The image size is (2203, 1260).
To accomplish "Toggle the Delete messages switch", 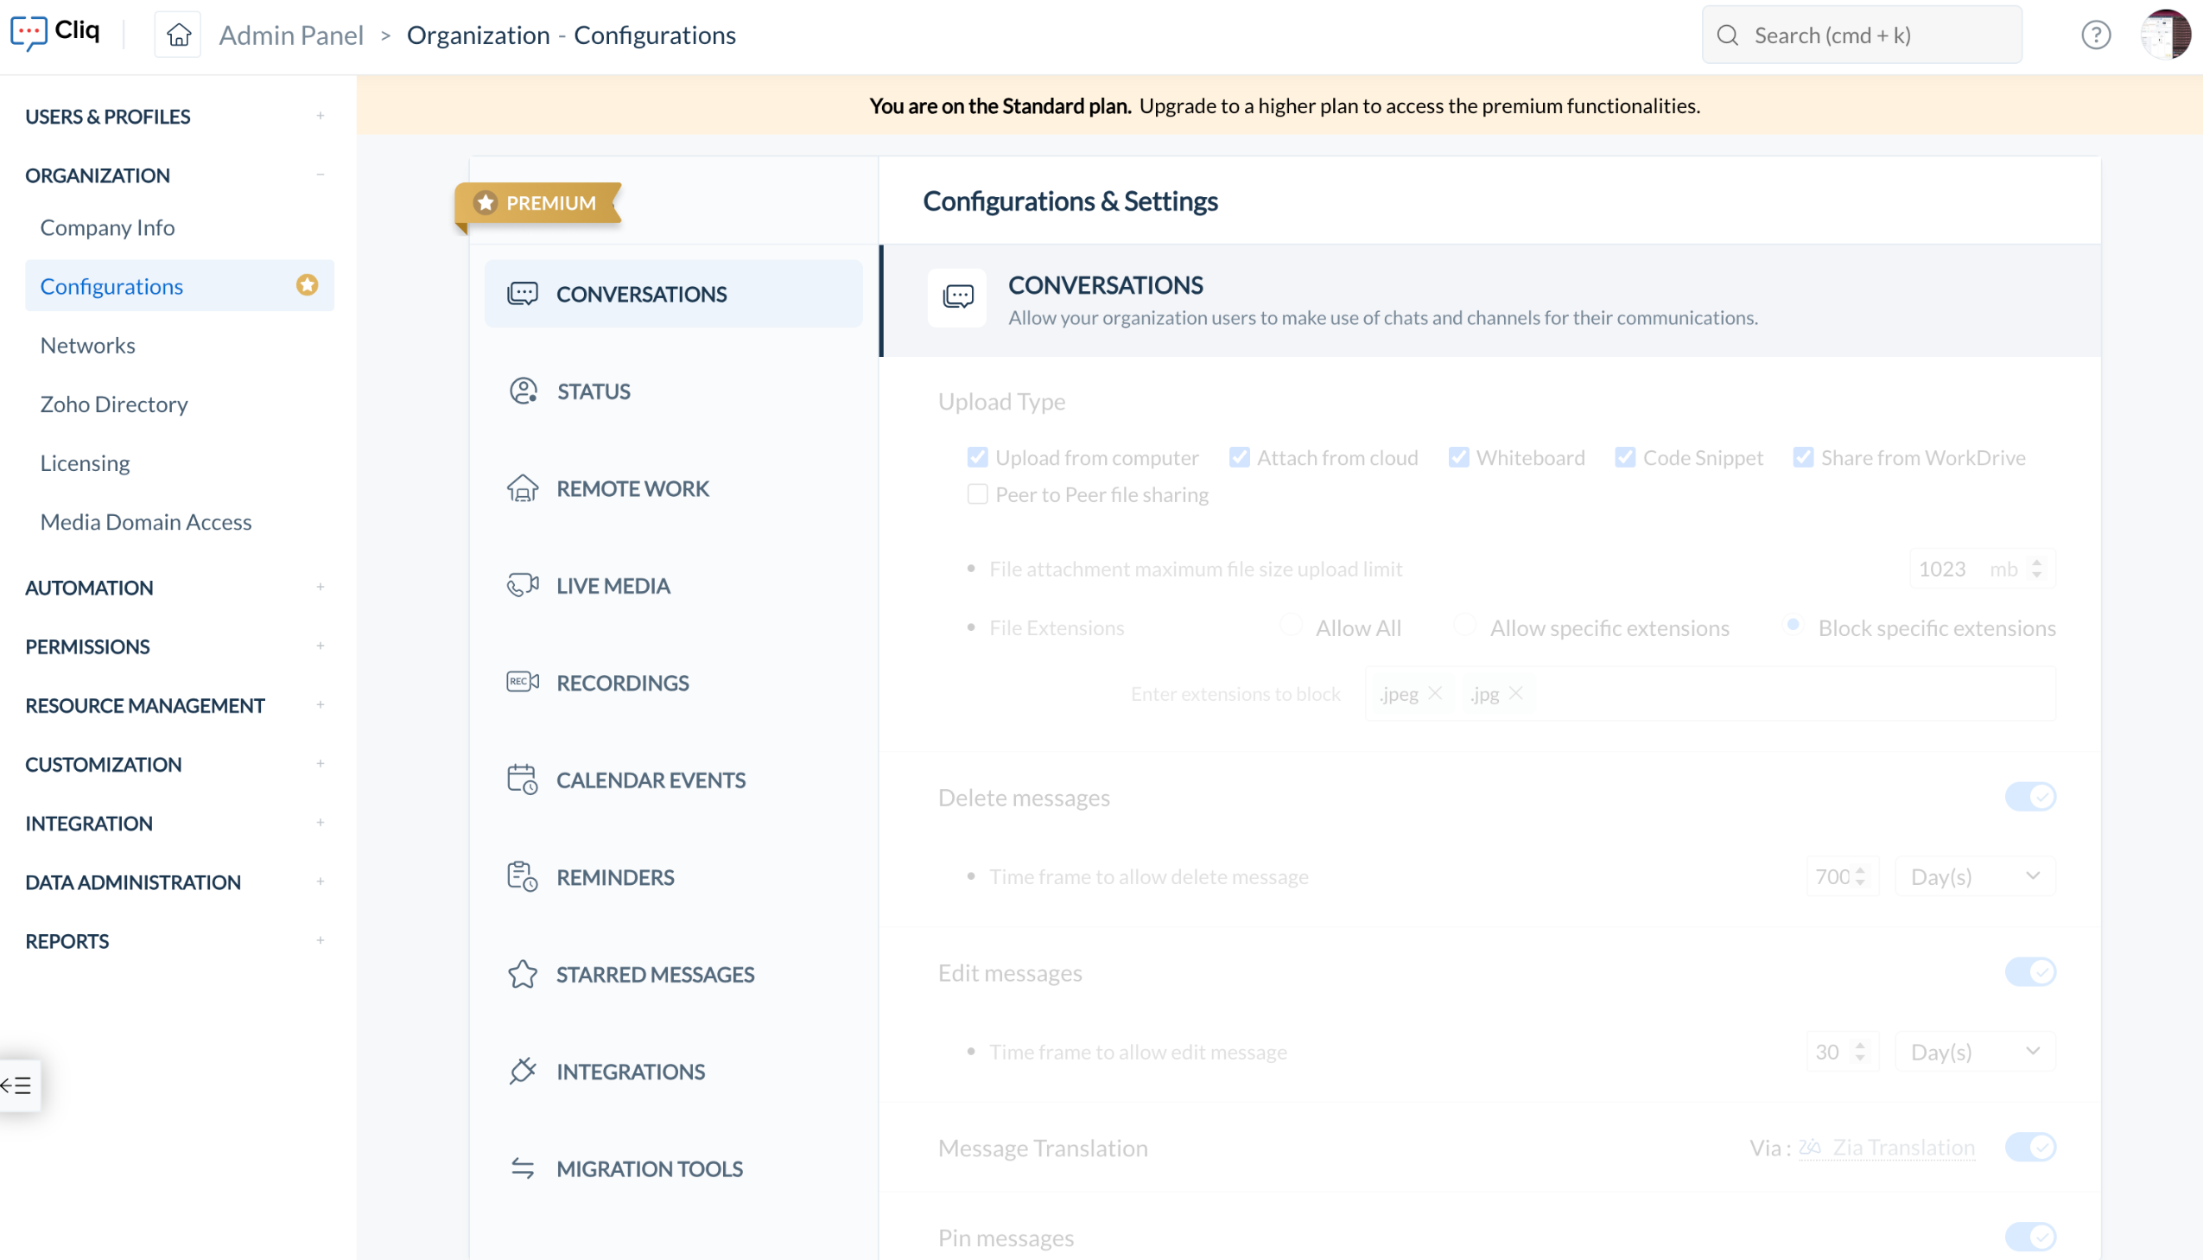I will tap(2029, 796).
